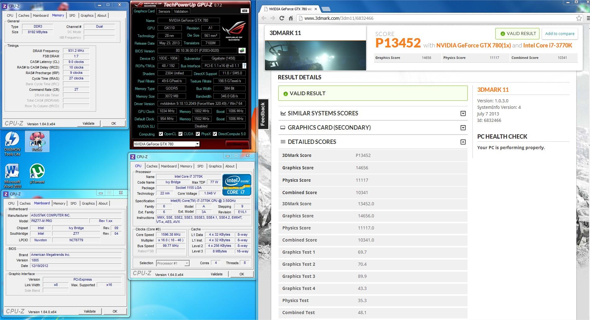Click OK in the CPU-Z Memory timings window

[114, 123]
